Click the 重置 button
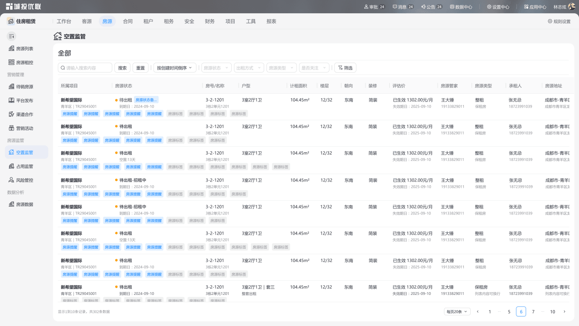The height and width of the screenshot is (326, 579). (140, 68)
